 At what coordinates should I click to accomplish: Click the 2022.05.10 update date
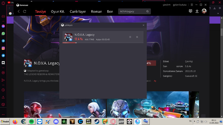190,71
